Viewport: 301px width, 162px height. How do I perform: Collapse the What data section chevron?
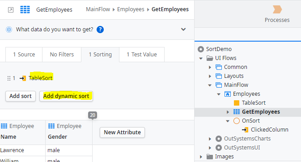183,30
